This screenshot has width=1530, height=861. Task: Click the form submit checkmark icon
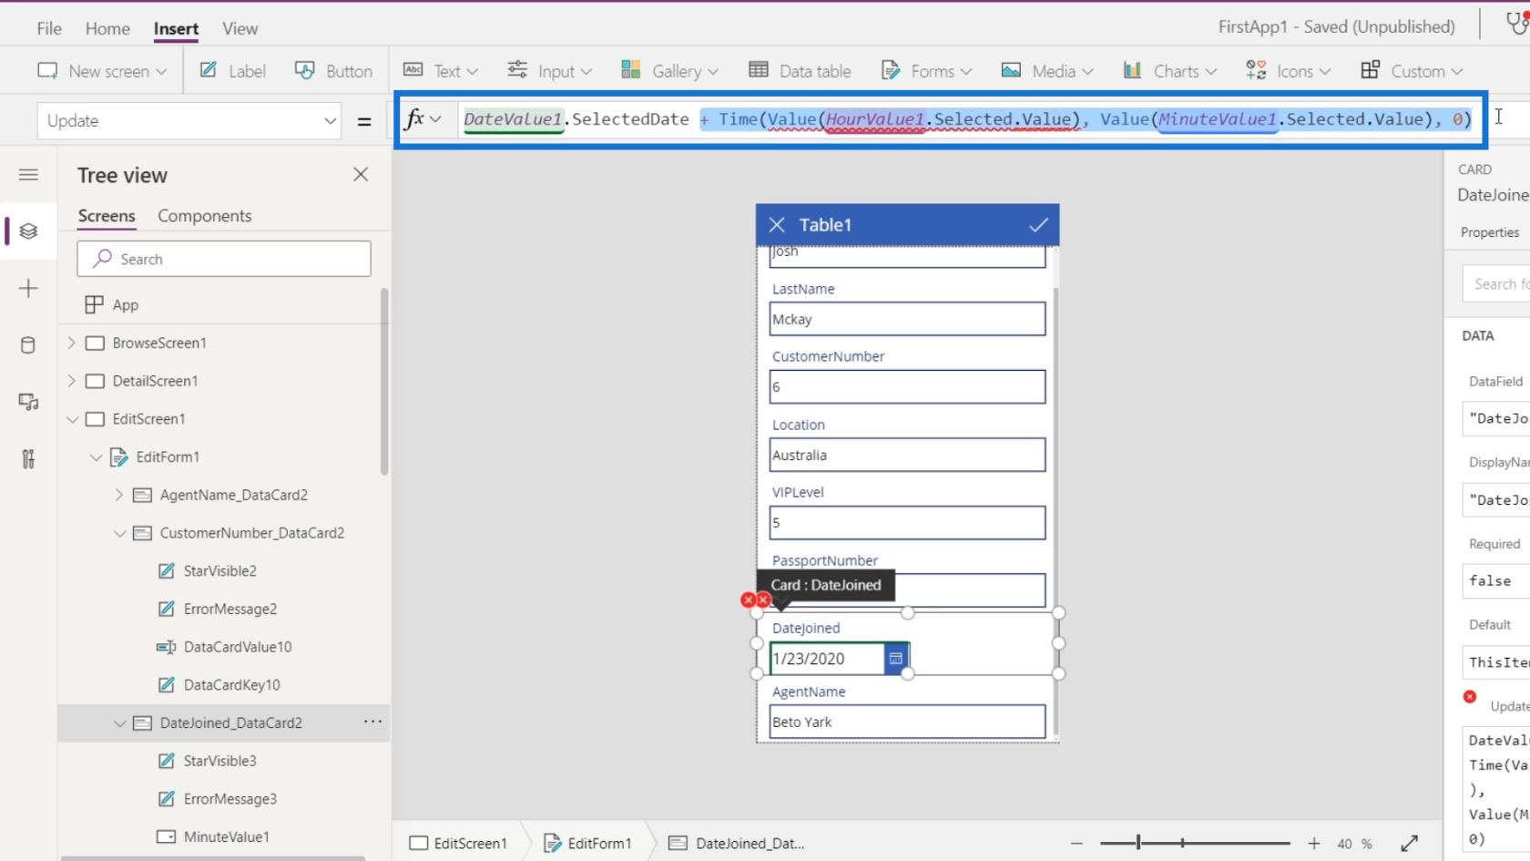click(1038, 225)
